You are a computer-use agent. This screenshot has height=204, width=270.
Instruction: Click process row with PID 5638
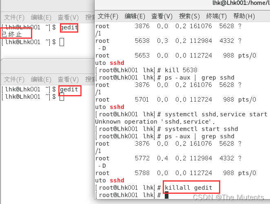[x=168, y=41]
